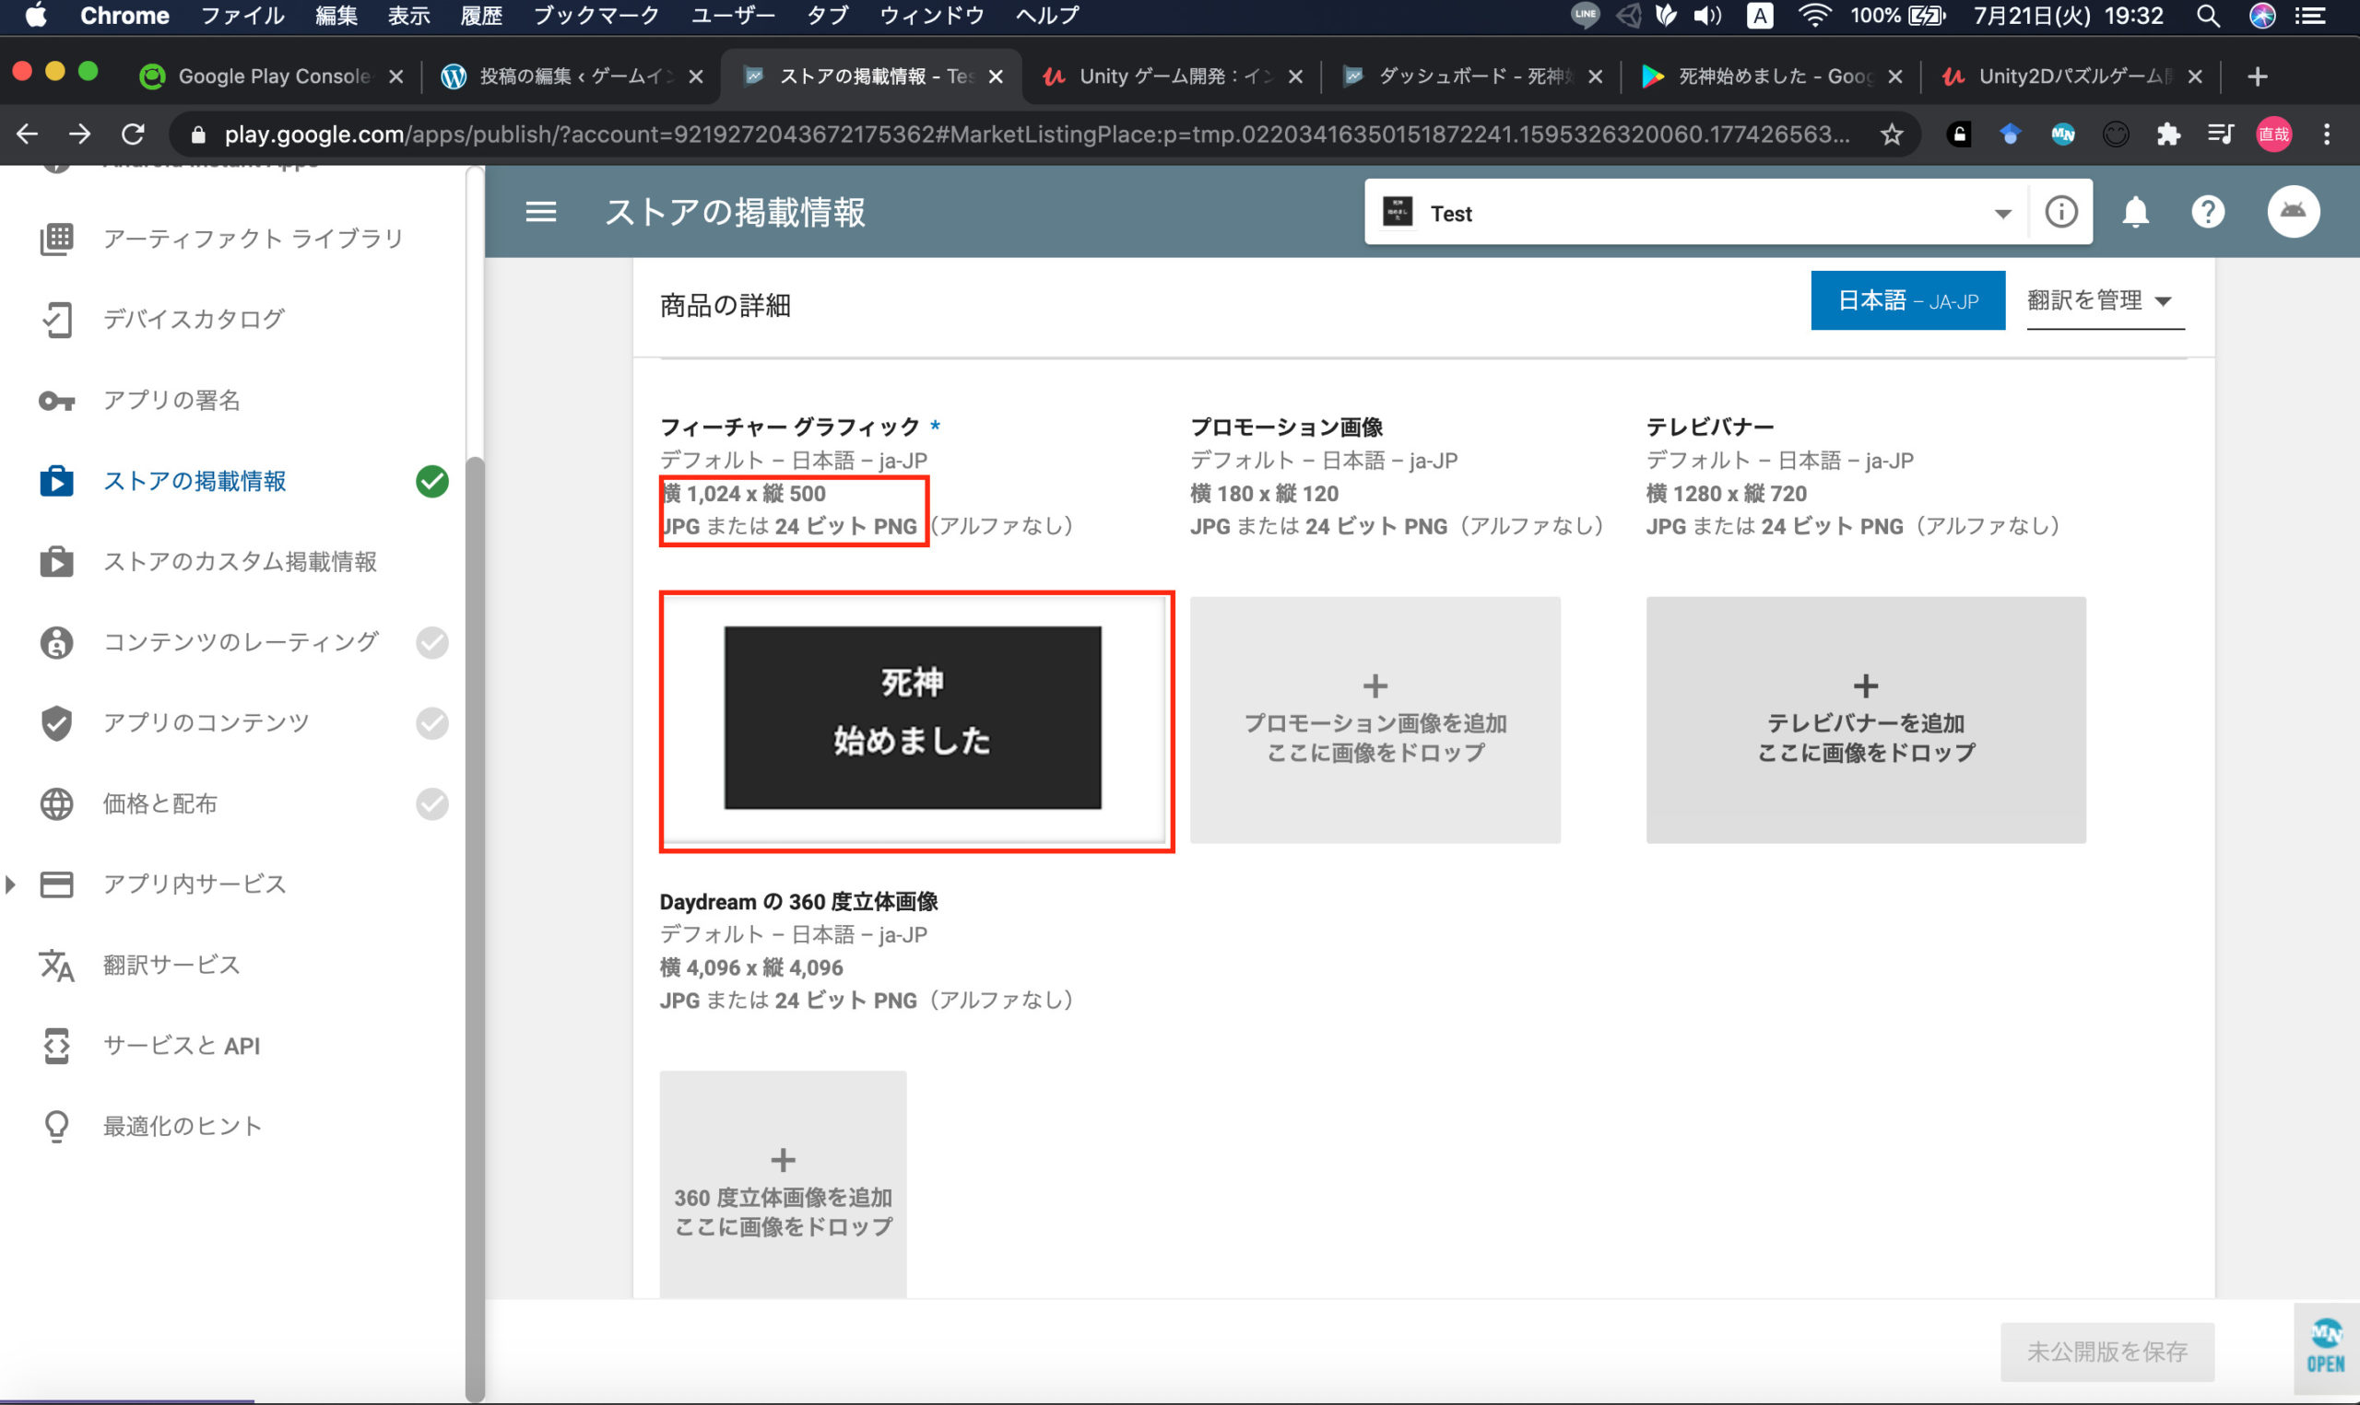Open the Apple menu
Image resolution: width=2360 pixels, height=1405 pixels.
pyautogui.click(x=36, y=15)
